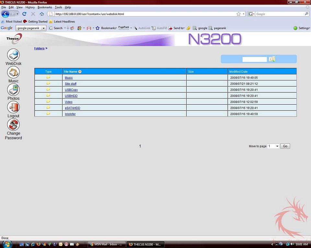
Task: Click the folder icon in Music row
Action: (x=48, y=77)
